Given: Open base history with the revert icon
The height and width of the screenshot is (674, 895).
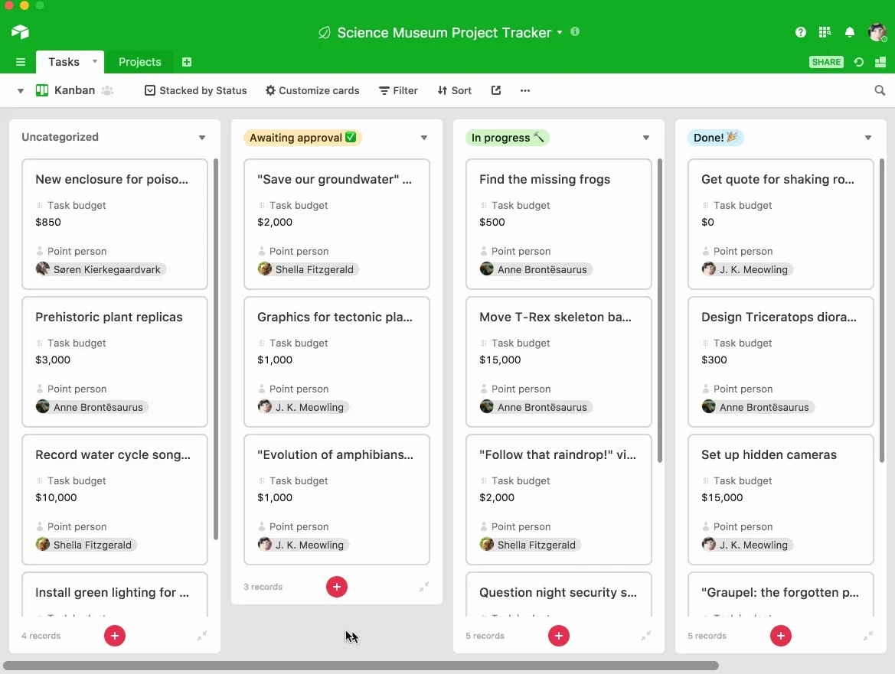Looking at the screenshot, I should pos(858,62).
